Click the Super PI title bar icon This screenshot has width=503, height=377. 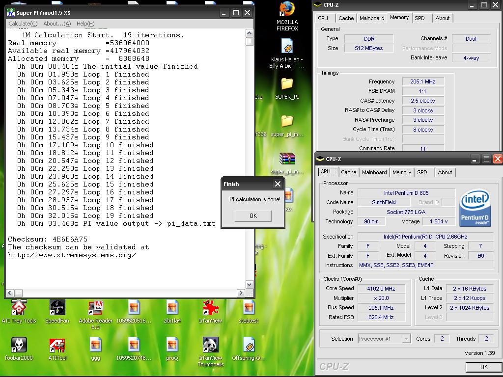(11, 12)
